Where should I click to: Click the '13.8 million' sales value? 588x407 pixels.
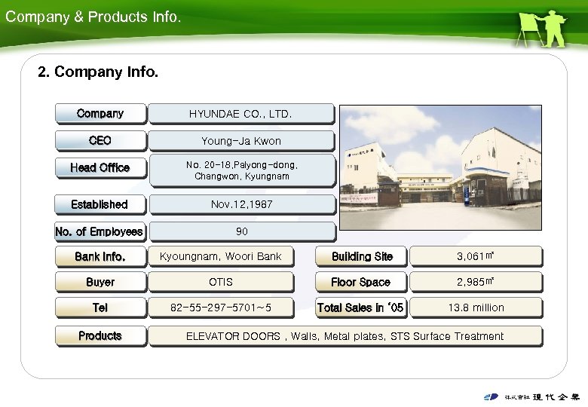pyautogui.click(x=476, y=308)
